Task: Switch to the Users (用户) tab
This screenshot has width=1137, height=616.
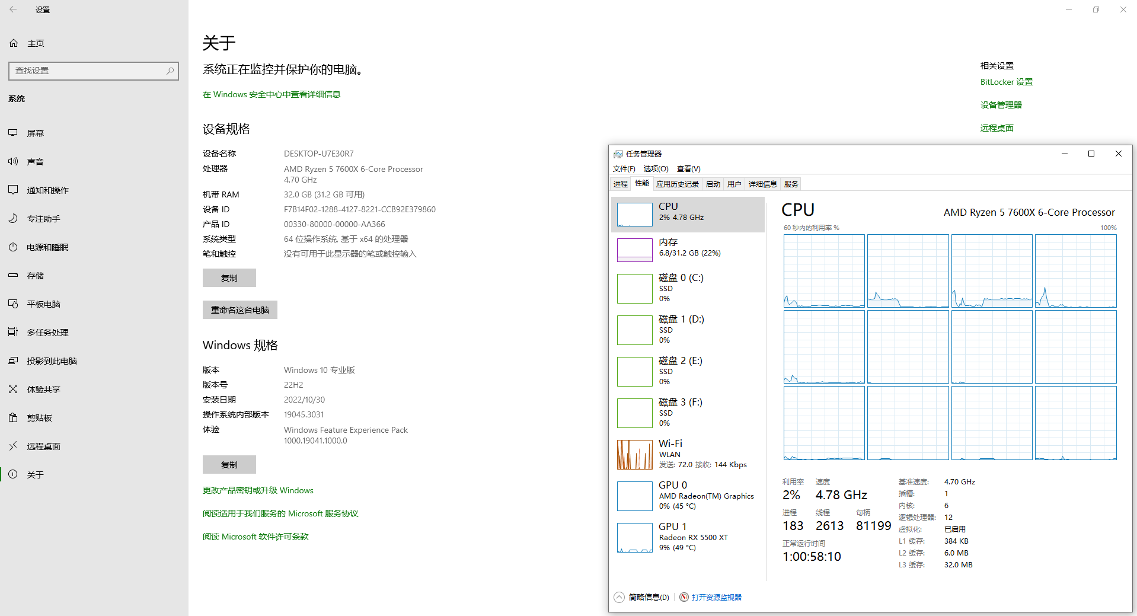Action: point(734,184)
